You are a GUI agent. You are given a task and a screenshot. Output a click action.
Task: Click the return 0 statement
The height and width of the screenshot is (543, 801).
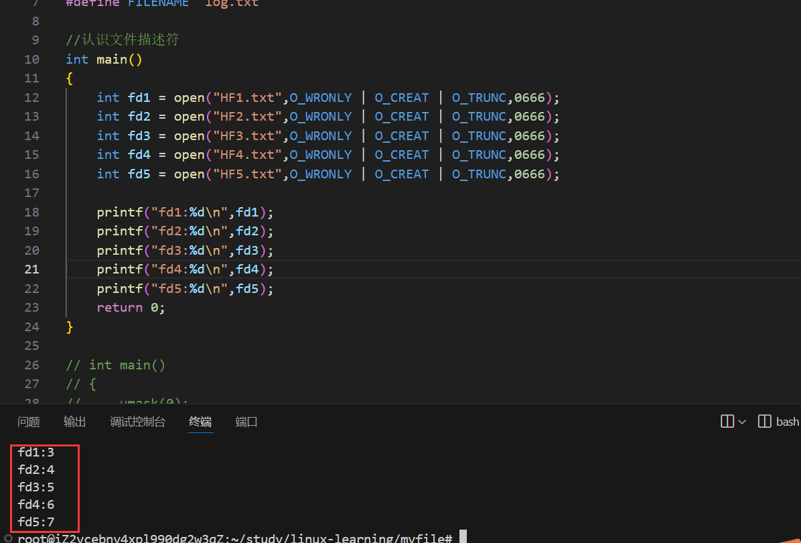(x=131, y=308)
